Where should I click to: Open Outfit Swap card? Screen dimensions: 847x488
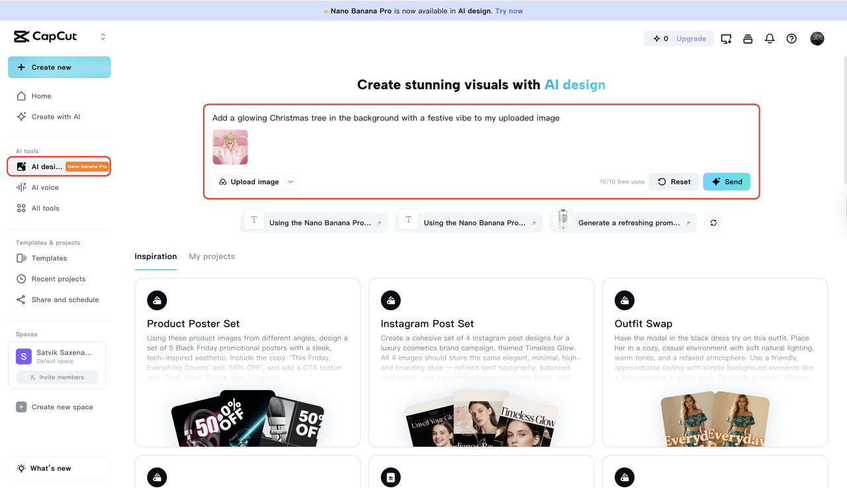(x=715, y=362)
